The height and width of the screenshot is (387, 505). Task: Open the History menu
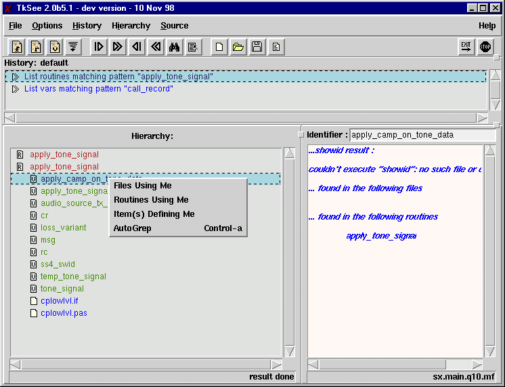click(87, 26)
